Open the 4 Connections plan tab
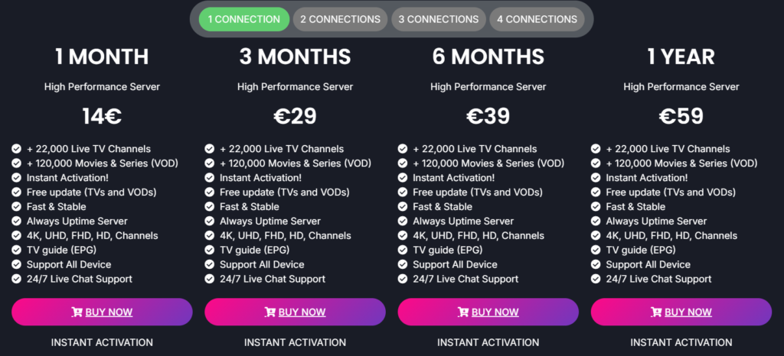 point(537,19)
